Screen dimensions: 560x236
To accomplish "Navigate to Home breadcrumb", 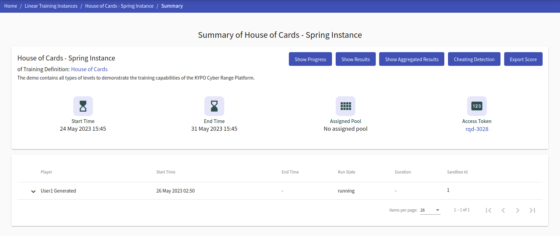I will click(11, 6).
